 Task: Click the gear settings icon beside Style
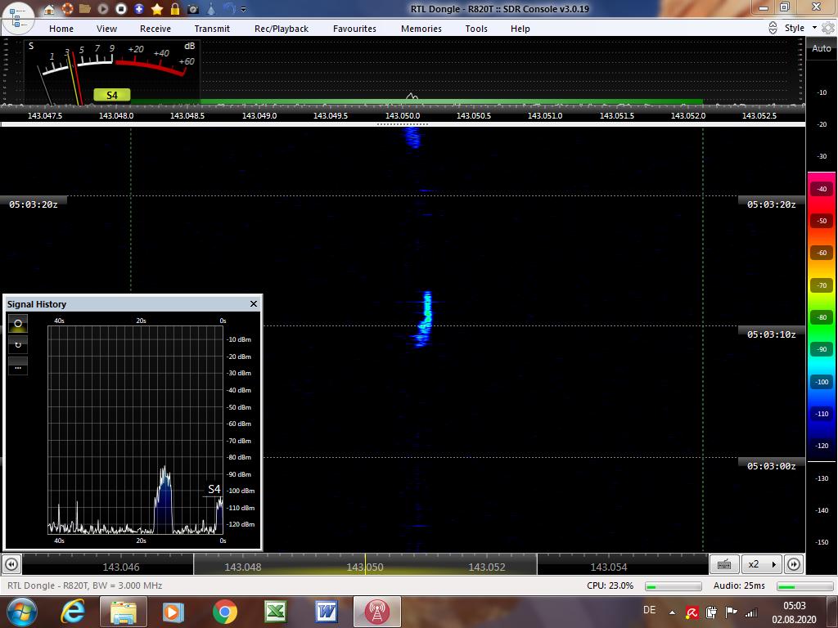click(x=828, y=28)
